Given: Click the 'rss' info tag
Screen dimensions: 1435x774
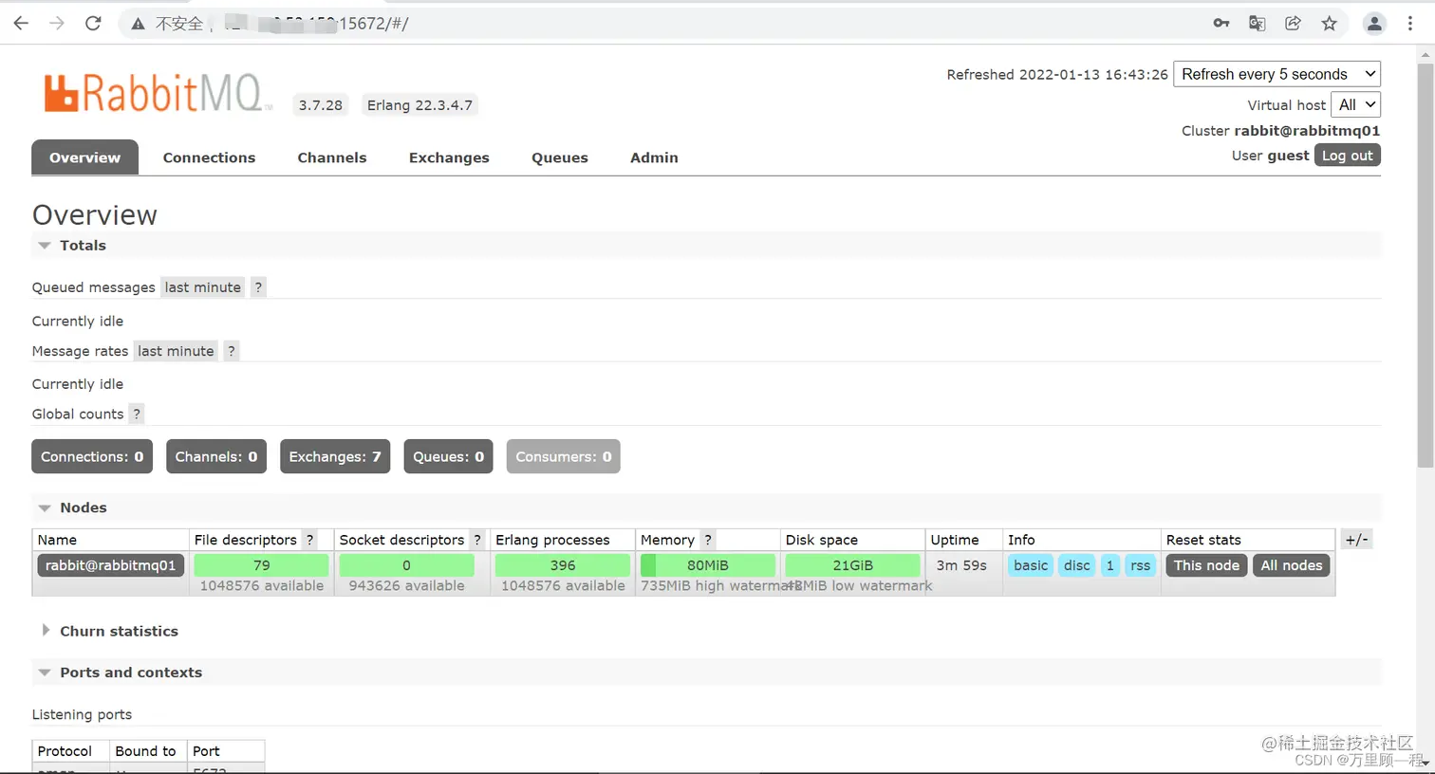Looking at the screenshot, I should pyautogui.click(x=1141, y=565).
